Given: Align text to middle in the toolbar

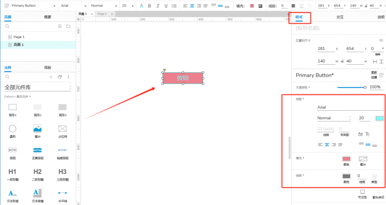Looking at the screenshot, I should pyautogui.click(x=220, y=6).
